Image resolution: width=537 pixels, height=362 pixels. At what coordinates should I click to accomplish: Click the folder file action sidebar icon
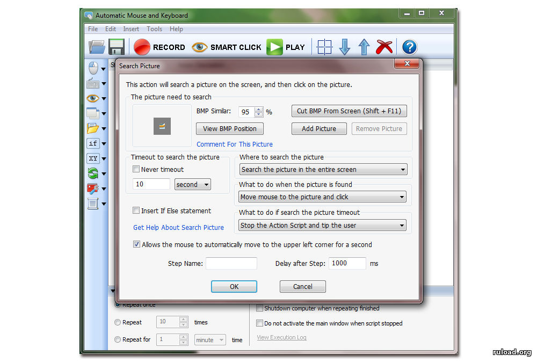[93, 128]
